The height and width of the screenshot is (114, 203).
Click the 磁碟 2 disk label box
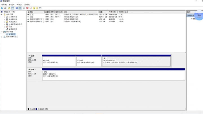(x=34, y=74)
